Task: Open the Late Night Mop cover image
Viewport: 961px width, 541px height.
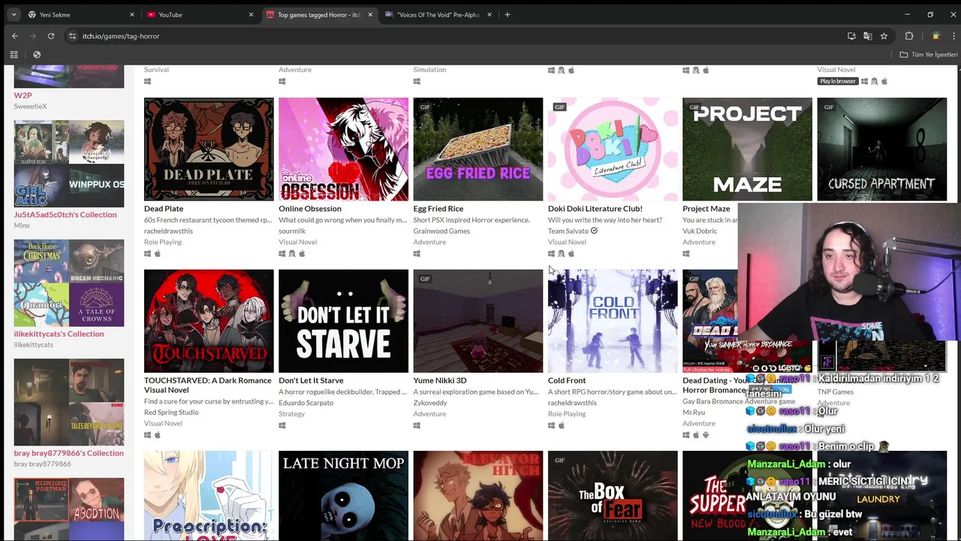Action: coord(343,496)
